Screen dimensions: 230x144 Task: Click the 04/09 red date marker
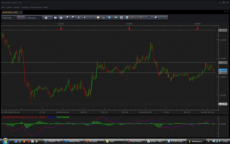pos(198,29)
